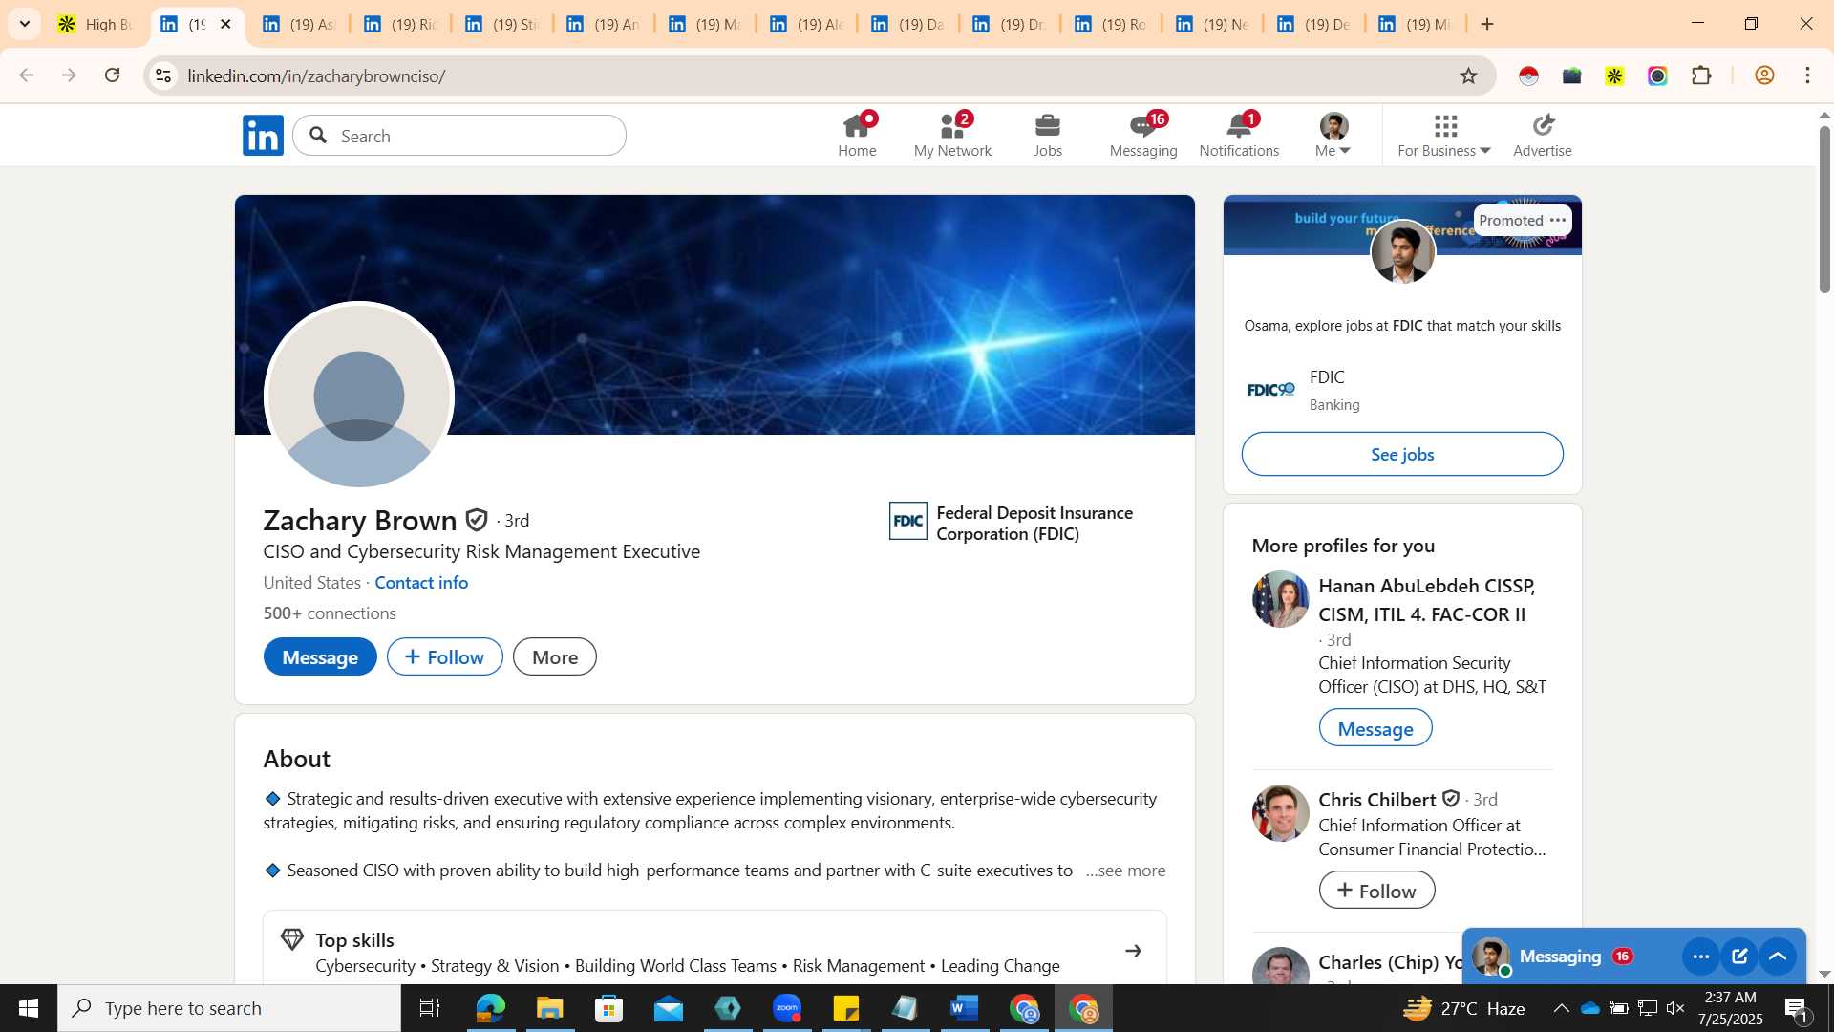
Task: Click Windows taskbar search box
Action: pos(229,1008)
